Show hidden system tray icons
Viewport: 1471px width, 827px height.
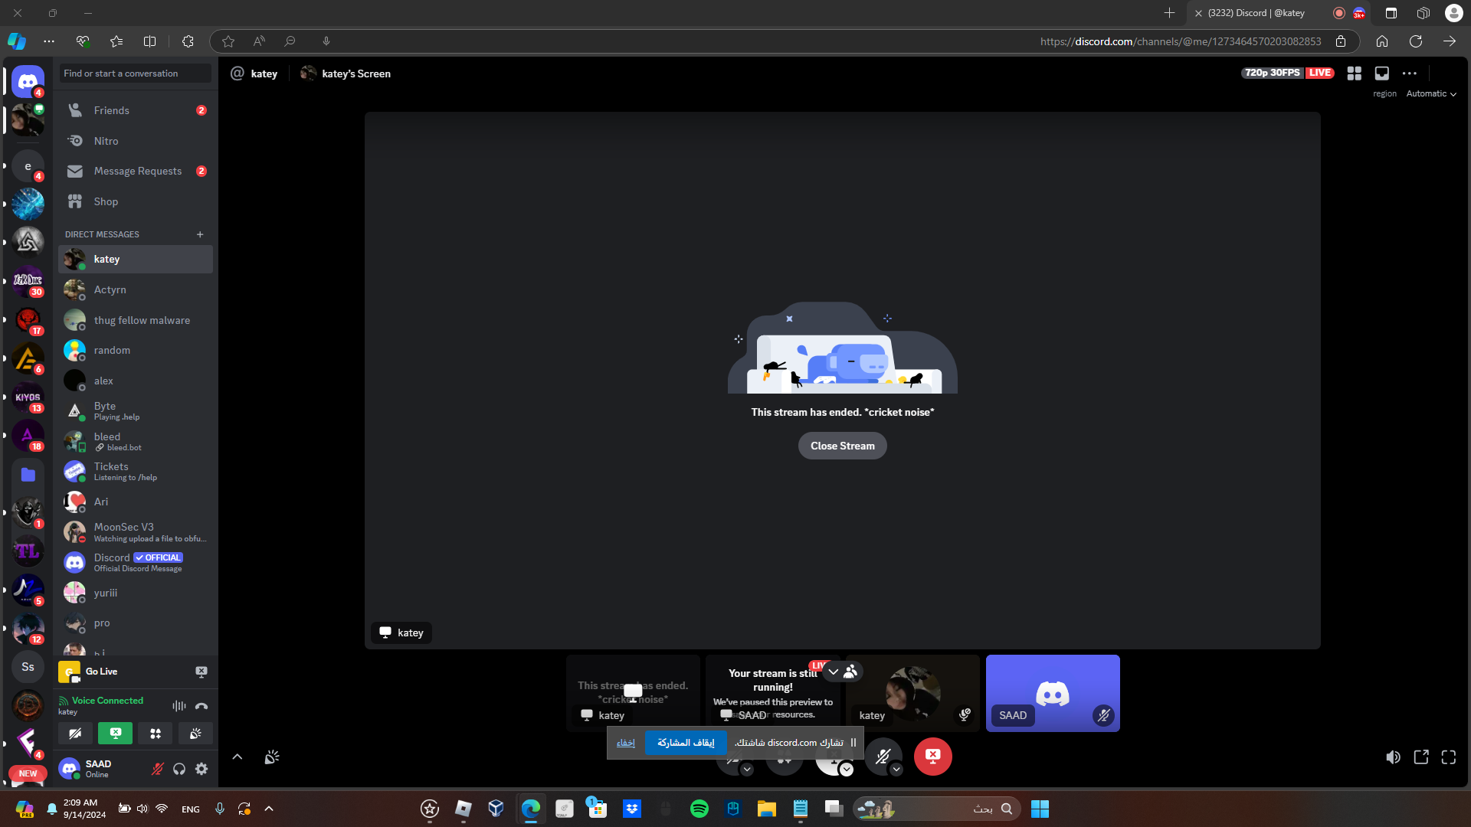(x=269, y=809)
